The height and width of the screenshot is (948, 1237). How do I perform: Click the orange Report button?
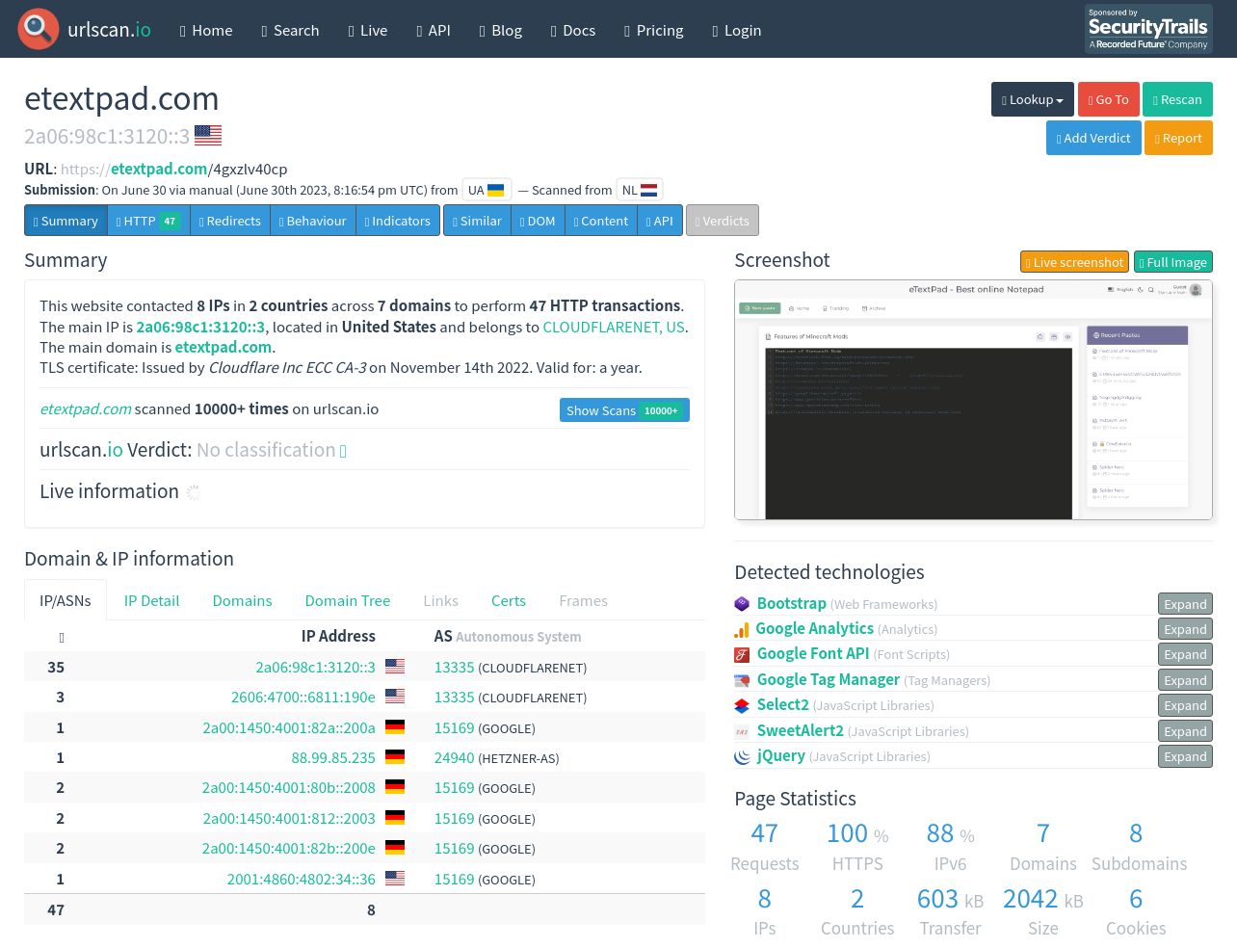(x=1178, y=138)
